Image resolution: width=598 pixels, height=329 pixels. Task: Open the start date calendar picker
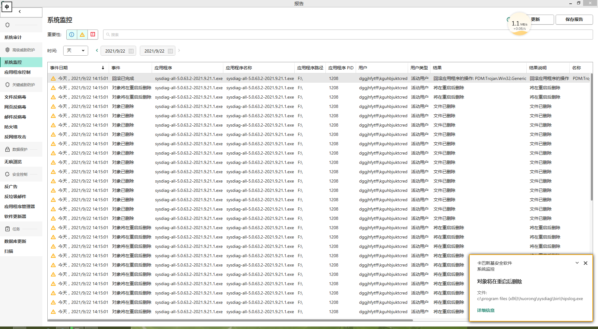click(x=131, y=51)
